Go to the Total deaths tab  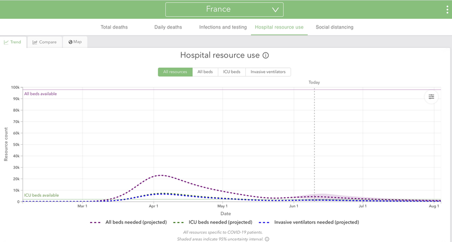(x=114, y=27)
